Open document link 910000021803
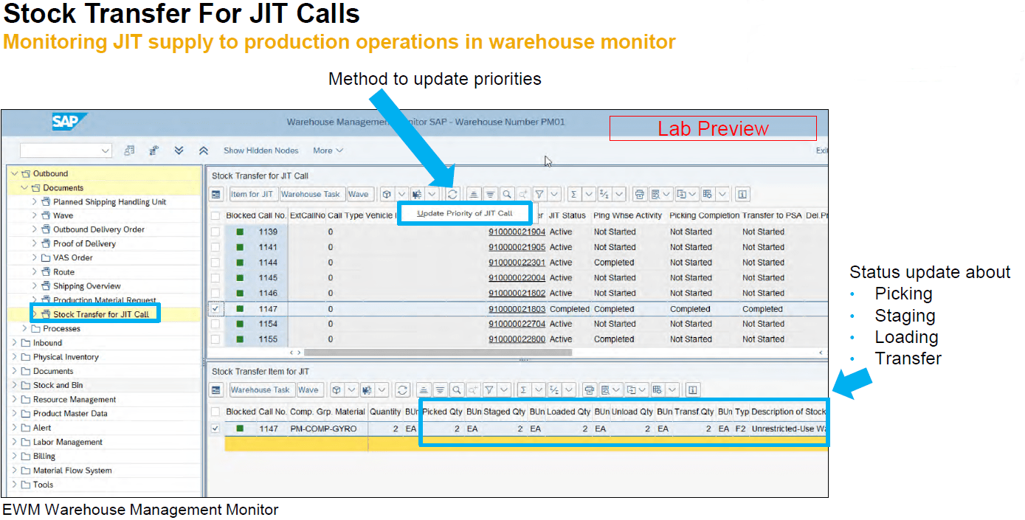This screenshot has width=1025, height=520. 517,309
